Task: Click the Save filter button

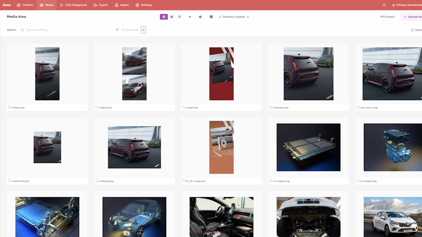Action: 416,30
